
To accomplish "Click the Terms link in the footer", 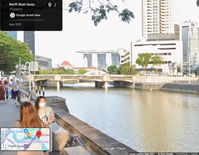I will click(x=194, y=154).
